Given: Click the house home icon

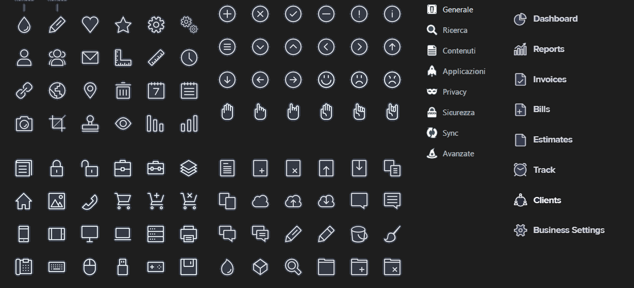Looking at the screenshot, I should point(24,201).
